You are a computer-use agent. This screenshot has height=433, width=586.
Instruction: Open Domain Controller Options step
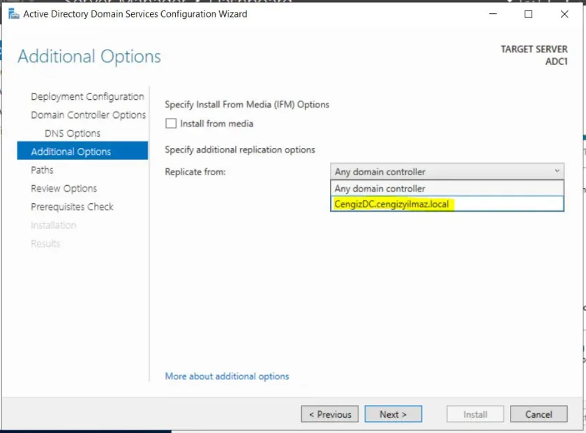(89, 115)
